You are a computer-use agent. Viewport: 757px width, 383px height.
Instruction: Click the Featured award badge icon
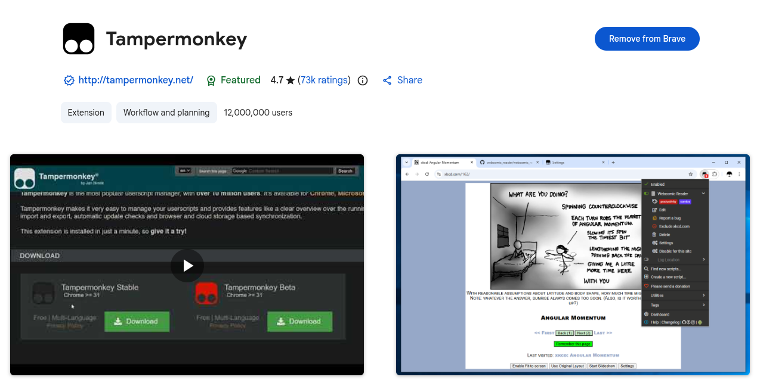click(211, 80)
